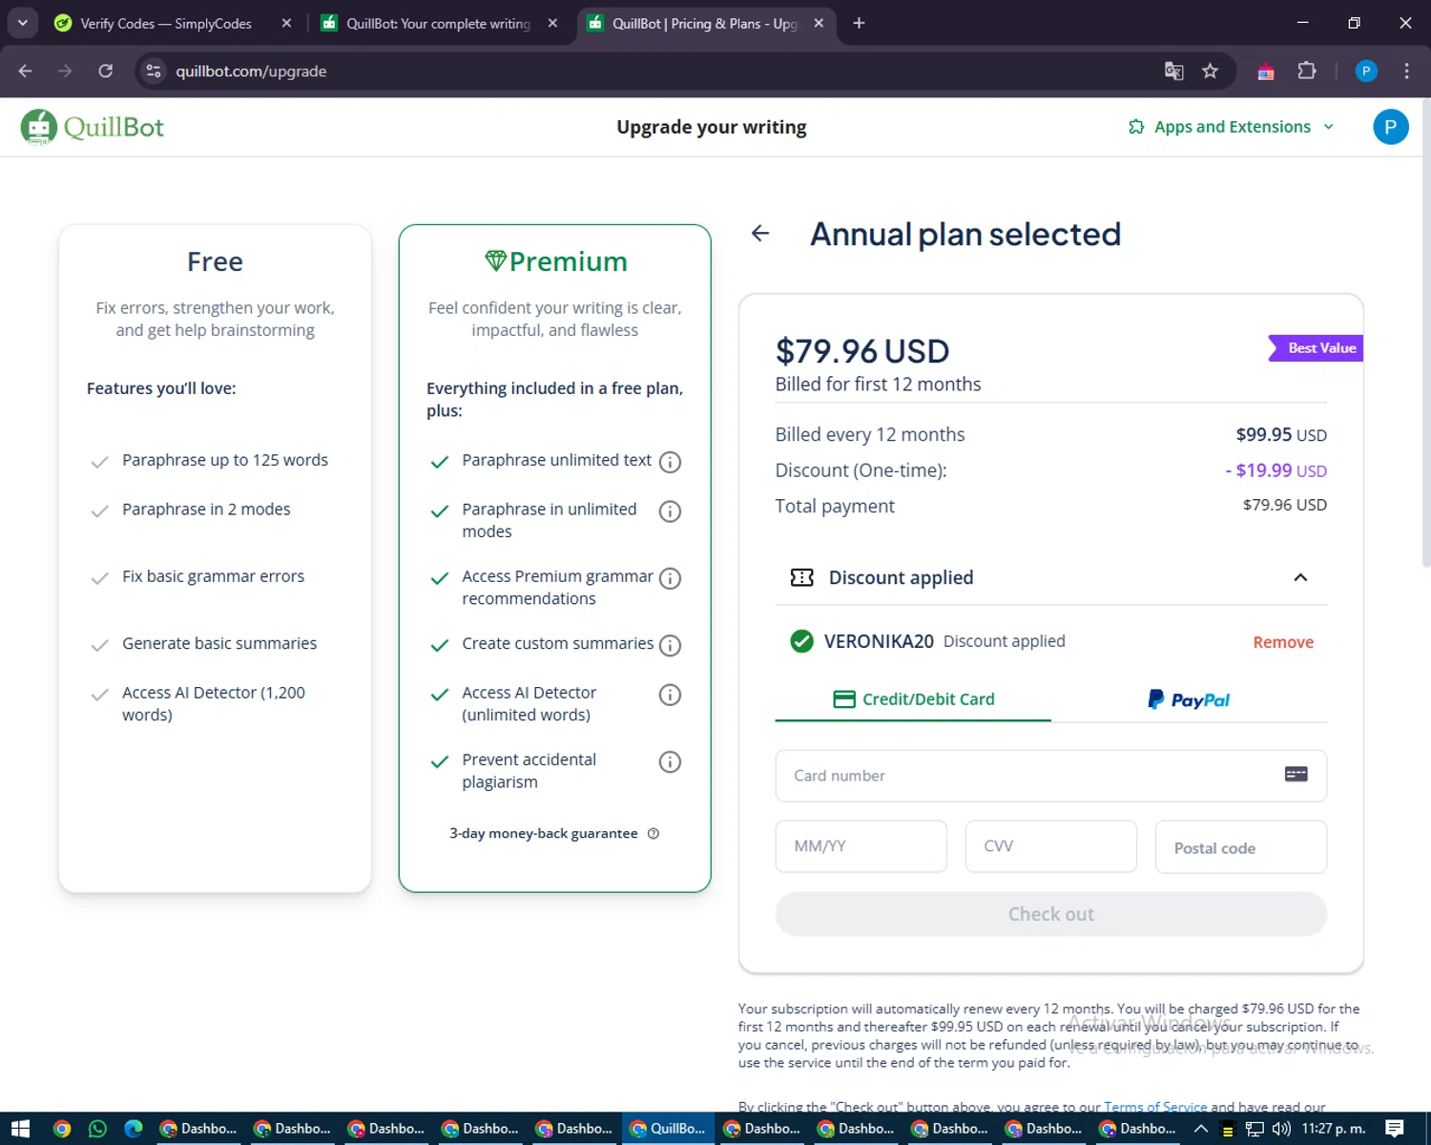The width and height of the screenshot is (1431, 1145).
Task: Click the coupon ticket icon beside Discount applied
Action: click(x=801, y=577)
